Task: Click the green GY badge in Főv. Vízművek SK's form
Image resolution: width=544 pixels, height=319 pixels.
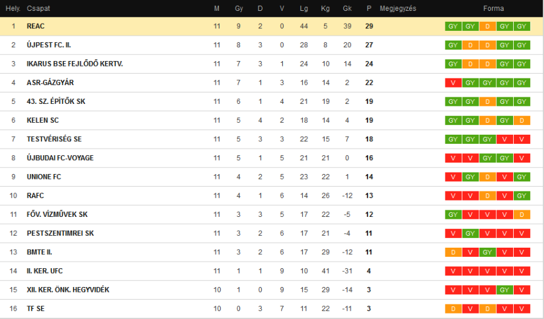Action: tap(453, 214)
